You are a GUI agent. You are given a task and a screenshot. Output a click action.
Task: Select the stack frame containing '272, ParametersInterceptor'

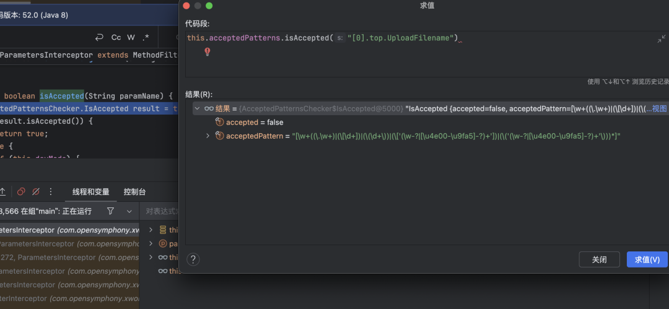pos(69,258)
